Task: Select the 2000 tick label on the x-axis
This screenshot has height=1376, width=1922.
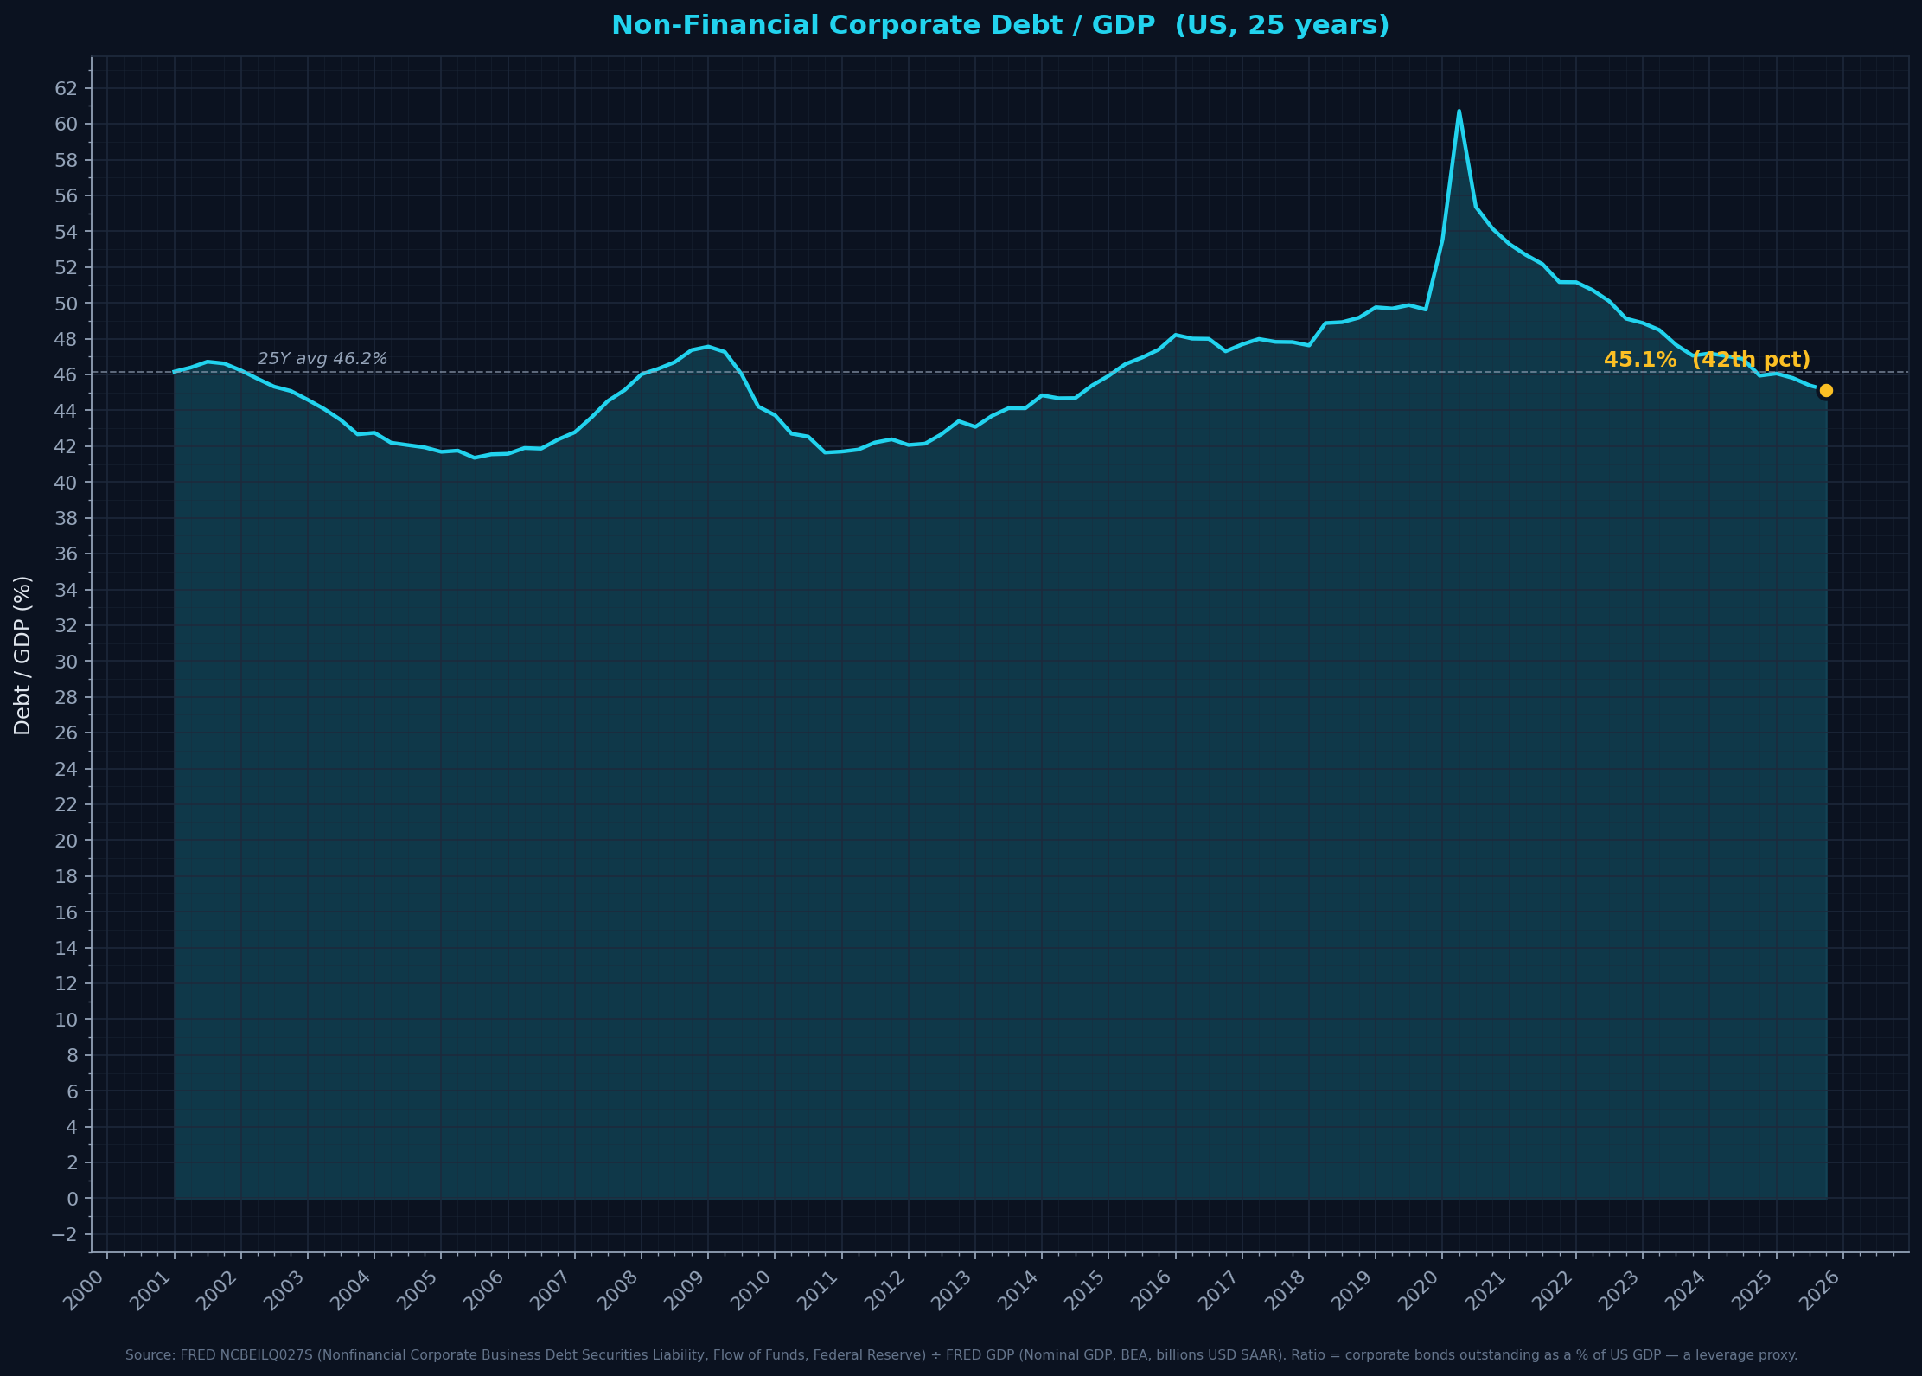Action: pos(85,1291)
